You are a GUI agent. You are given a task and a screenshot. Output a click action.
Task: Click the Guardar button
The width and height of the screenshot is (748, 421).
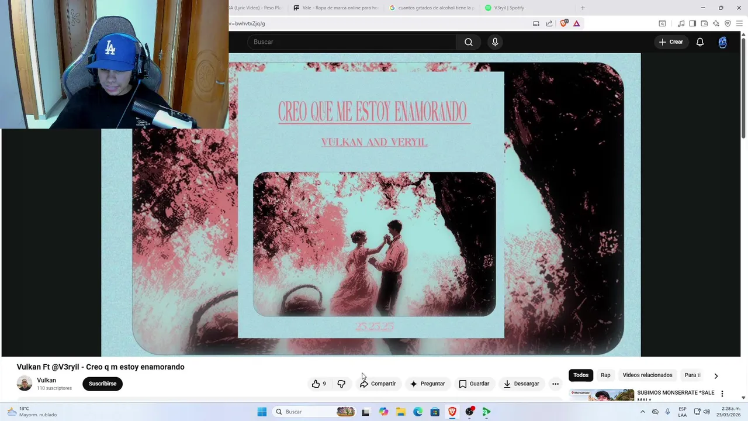(x=474, y=384)
